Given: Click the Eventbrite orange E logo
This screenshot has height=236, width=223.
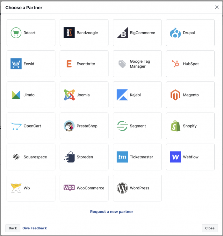Looking at the screenshot, I should pos(69,64).
